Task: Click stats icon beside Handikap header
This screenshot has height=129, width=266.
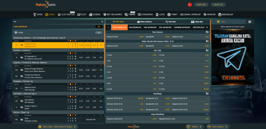Action: (x=207, y=93)
